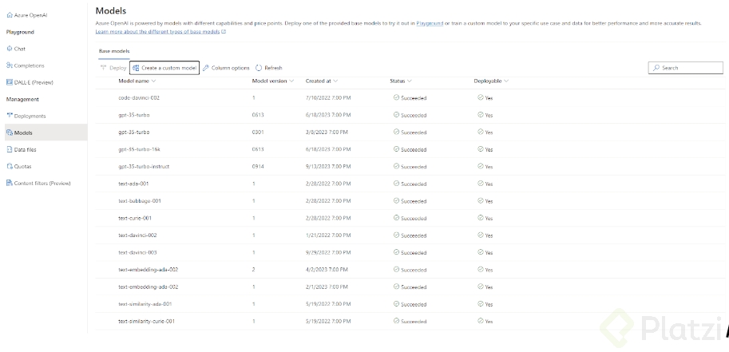Open the DALL-E (Preview) icon
Viewport: 729px width, 352px height.
(x=10, y=82)
